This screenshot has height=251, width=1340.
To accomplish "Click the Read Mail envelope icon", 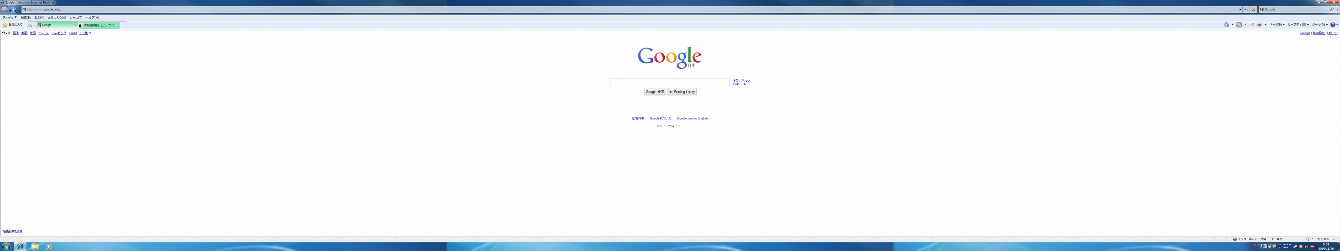I will point(1251,25).
